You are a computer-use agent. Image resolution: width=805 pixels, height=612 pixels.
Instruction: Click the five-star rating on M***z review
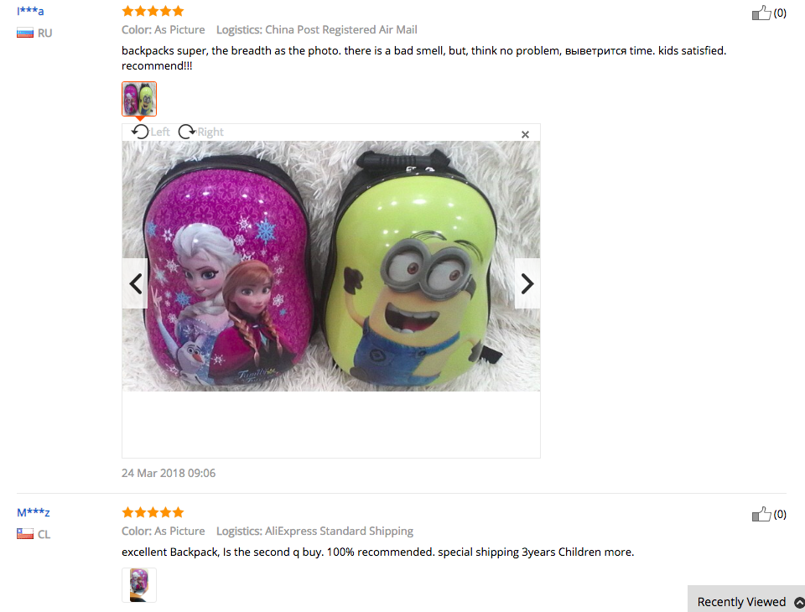coord(153,512)
